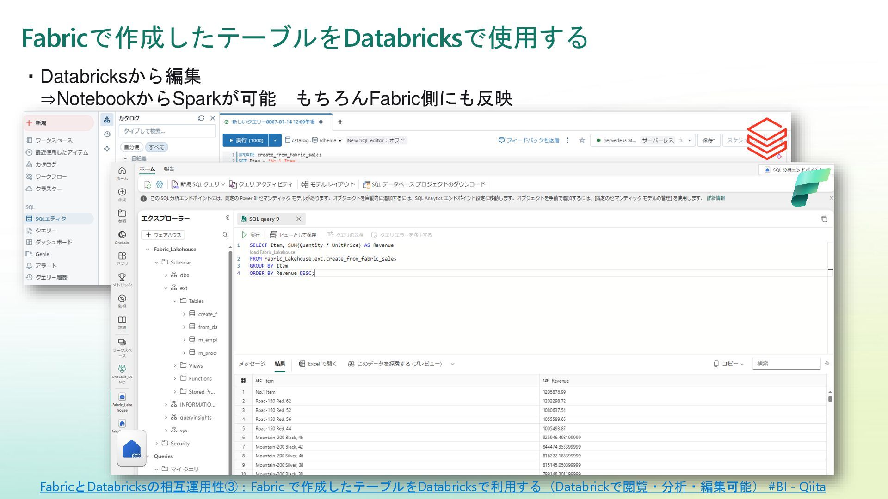Image resolution: width=888 pixels, height=499 pixels.
Task: Open the New SQL editor オフ dropdown
Action: pyautogui.click(x=376, y=140)
